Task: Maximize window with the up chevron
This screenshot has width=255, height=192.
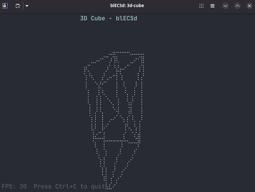Action: pyautogui.click(x=237, y=6)
